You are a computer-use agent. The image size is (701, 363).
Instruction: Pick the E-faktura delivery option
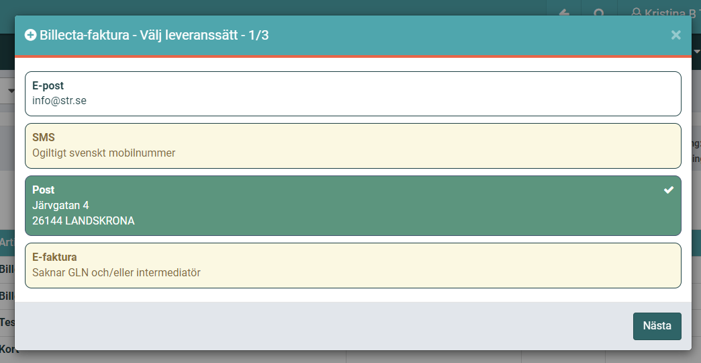353,265
